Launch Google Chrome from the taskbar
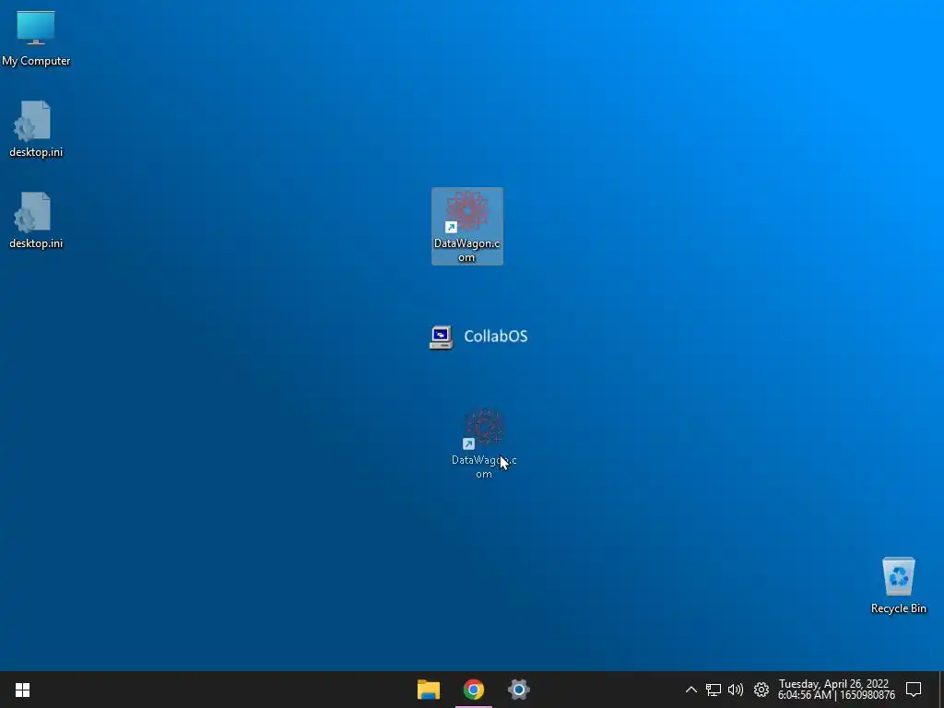This screenshot has height=708, width=944. tap(474, 690)
